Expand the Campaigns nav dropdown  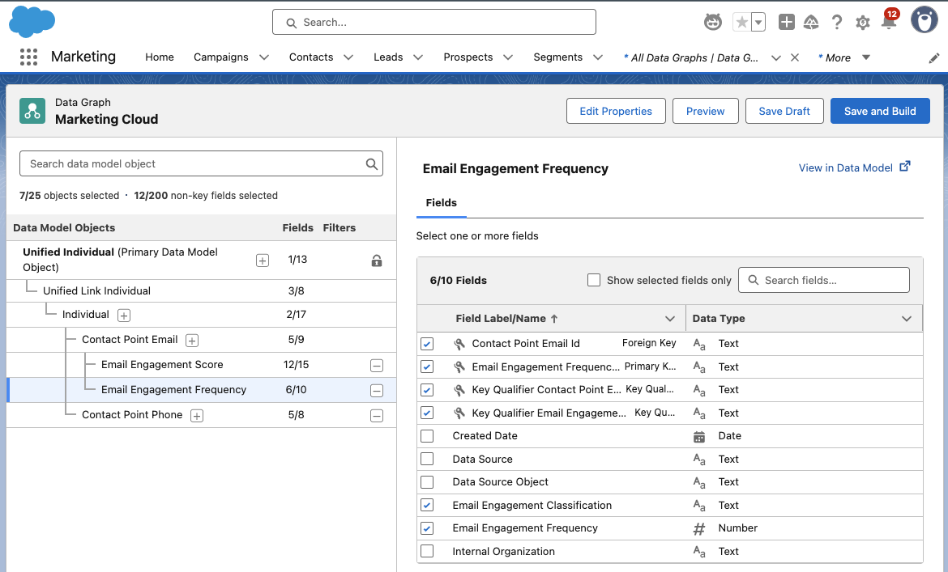pyautogui.click(x=264, y=57)
